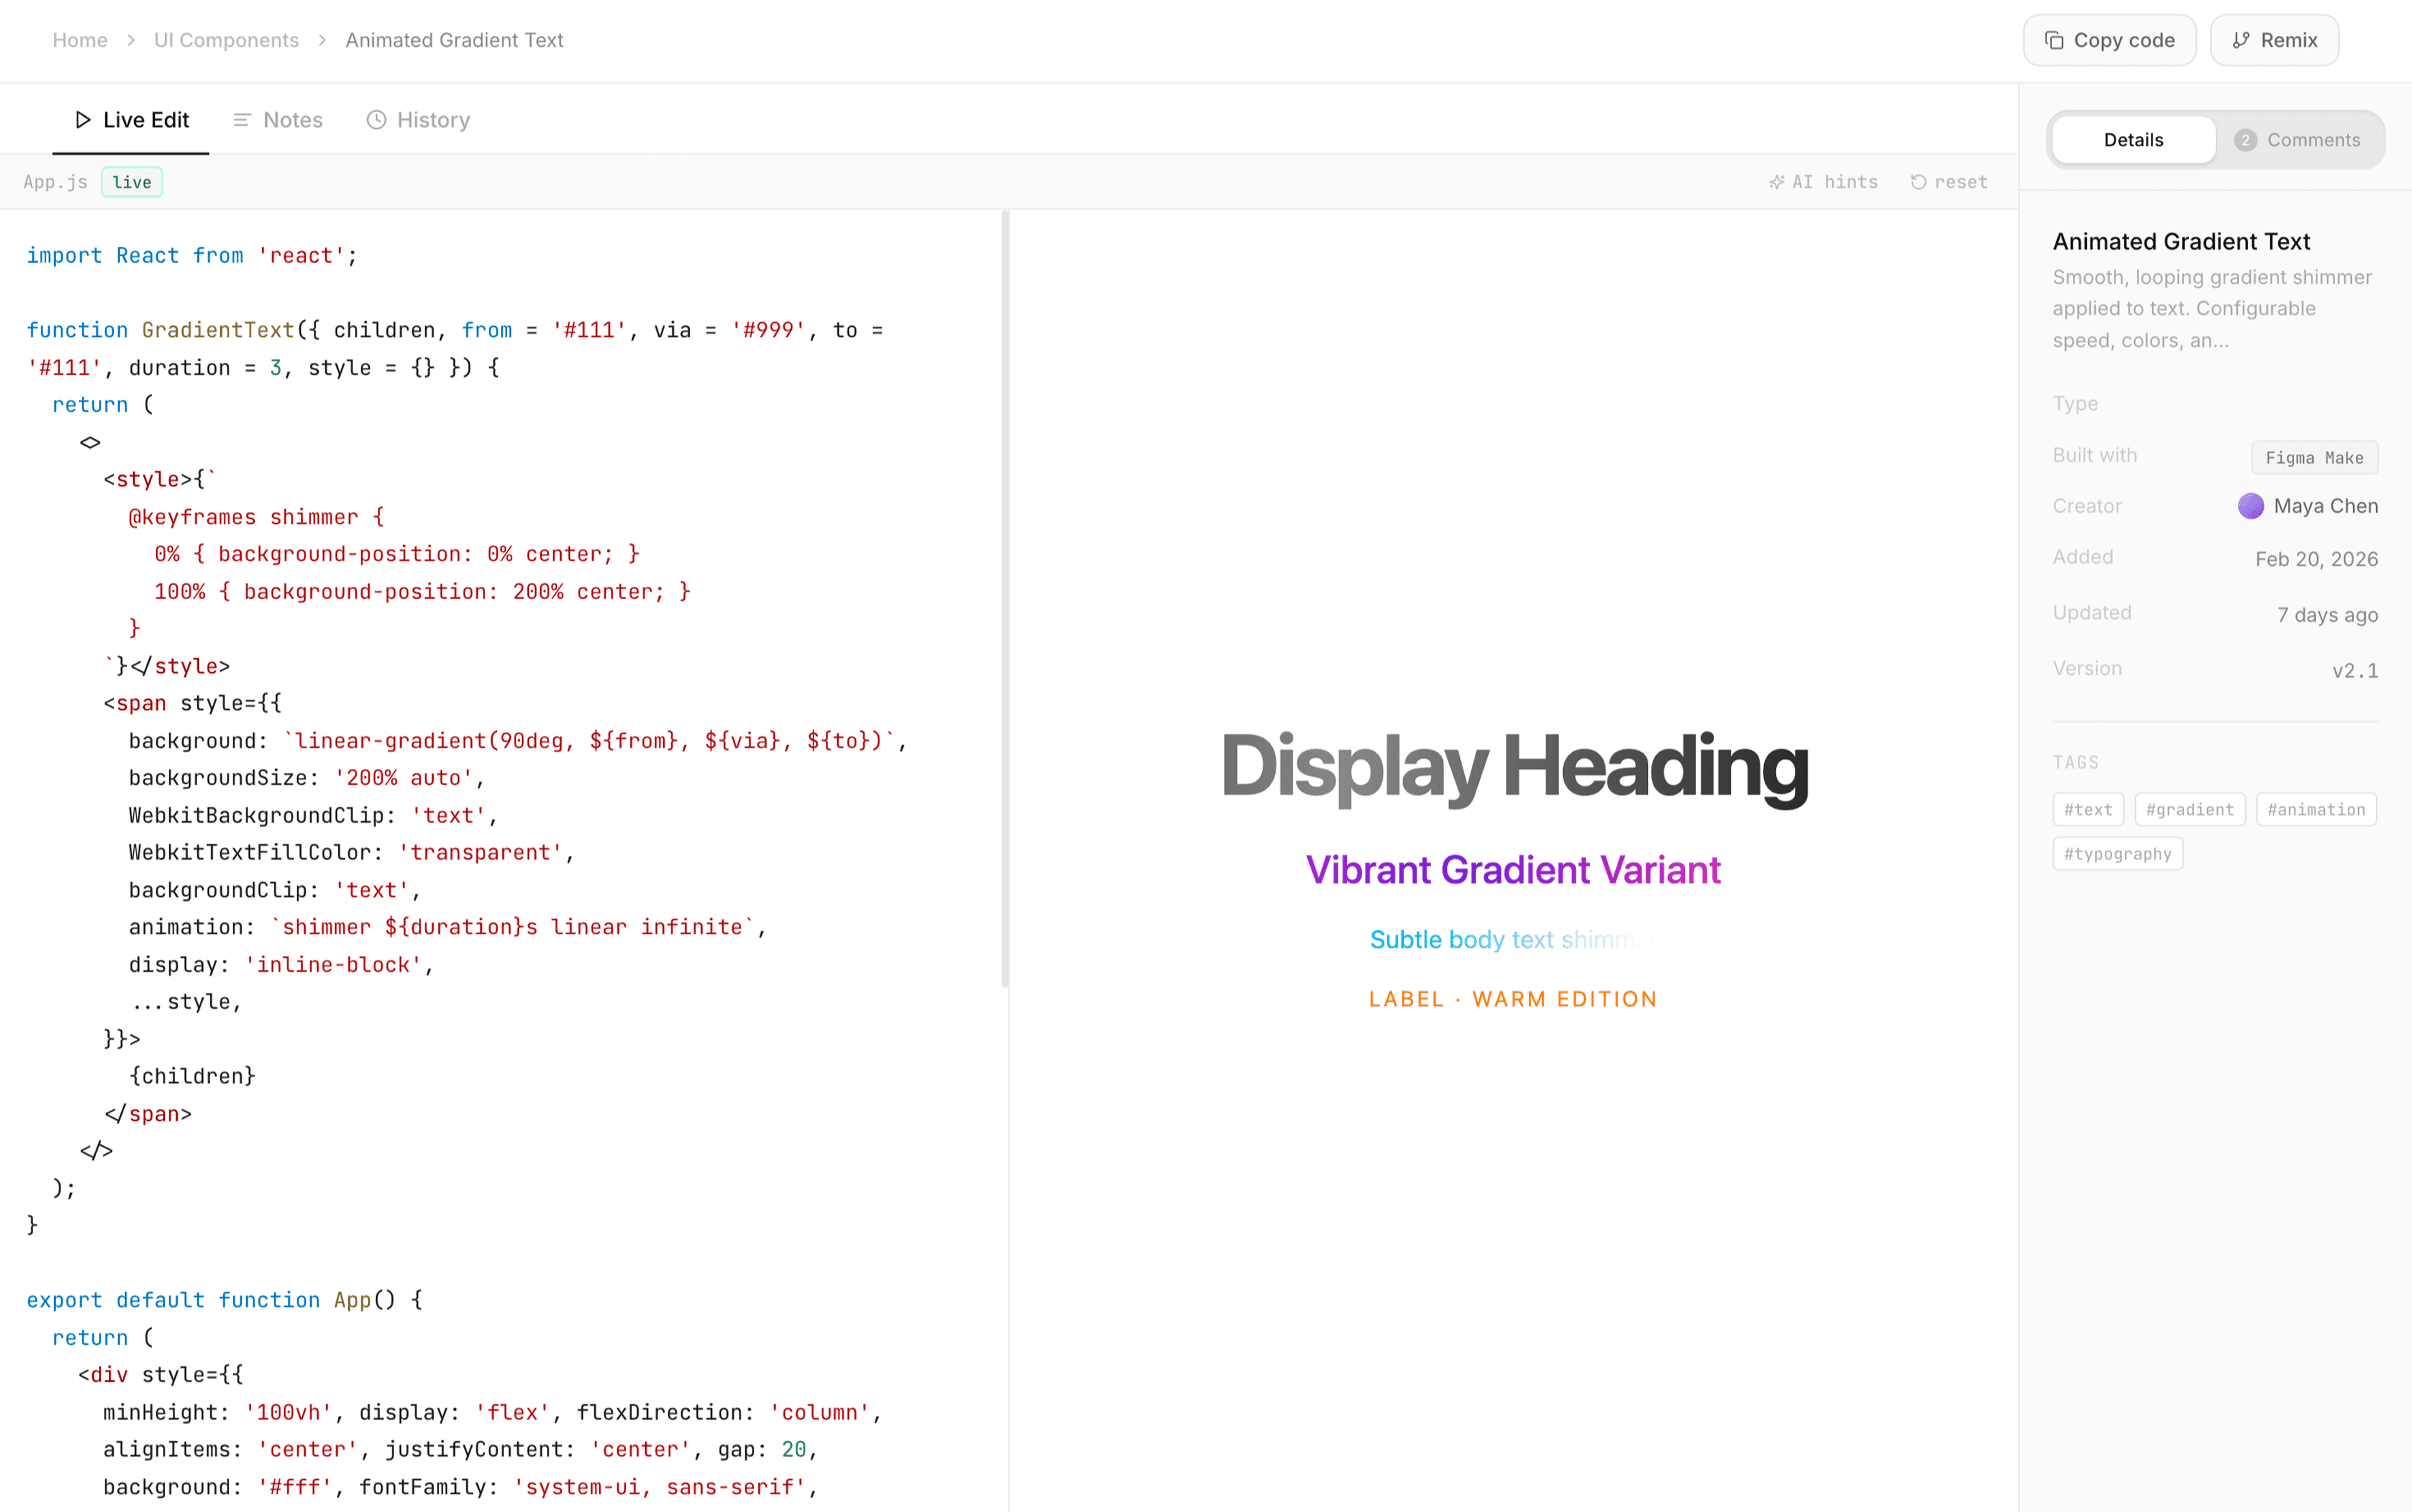Click the AI hints sparkle icon
This screenshot has height=1512, width=2412.
(1777, 182)
